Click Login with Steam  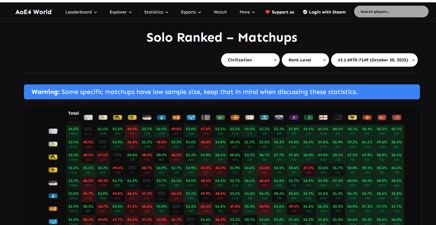tap(324, 12)
